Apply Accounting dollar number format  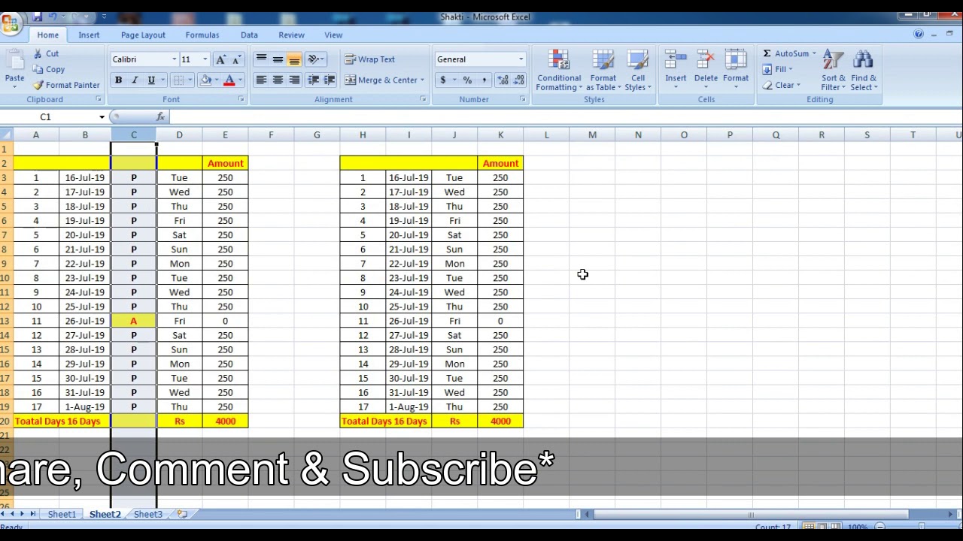(x=442, y=80)
